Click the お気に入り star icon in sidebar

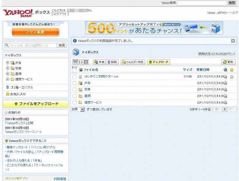(x=7, y=94)
